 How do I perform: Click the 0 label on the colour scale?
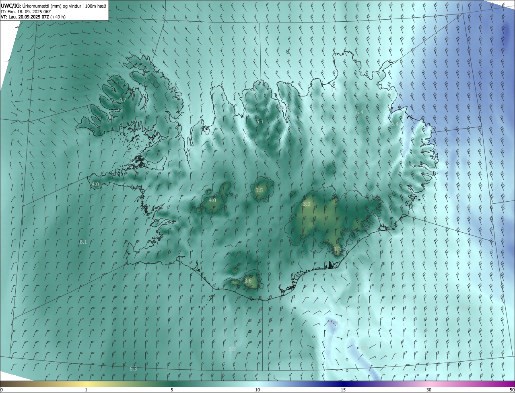tap(2, 390)
